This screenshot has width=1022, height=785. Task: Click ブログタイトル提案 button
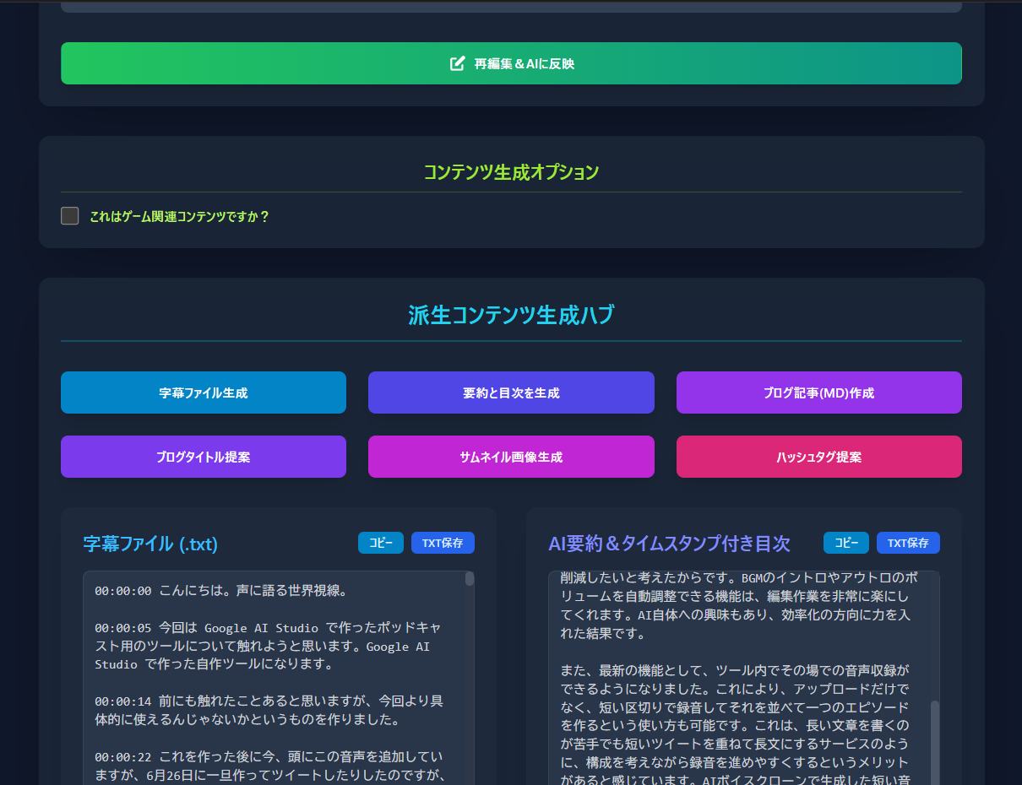click(204, 457)
